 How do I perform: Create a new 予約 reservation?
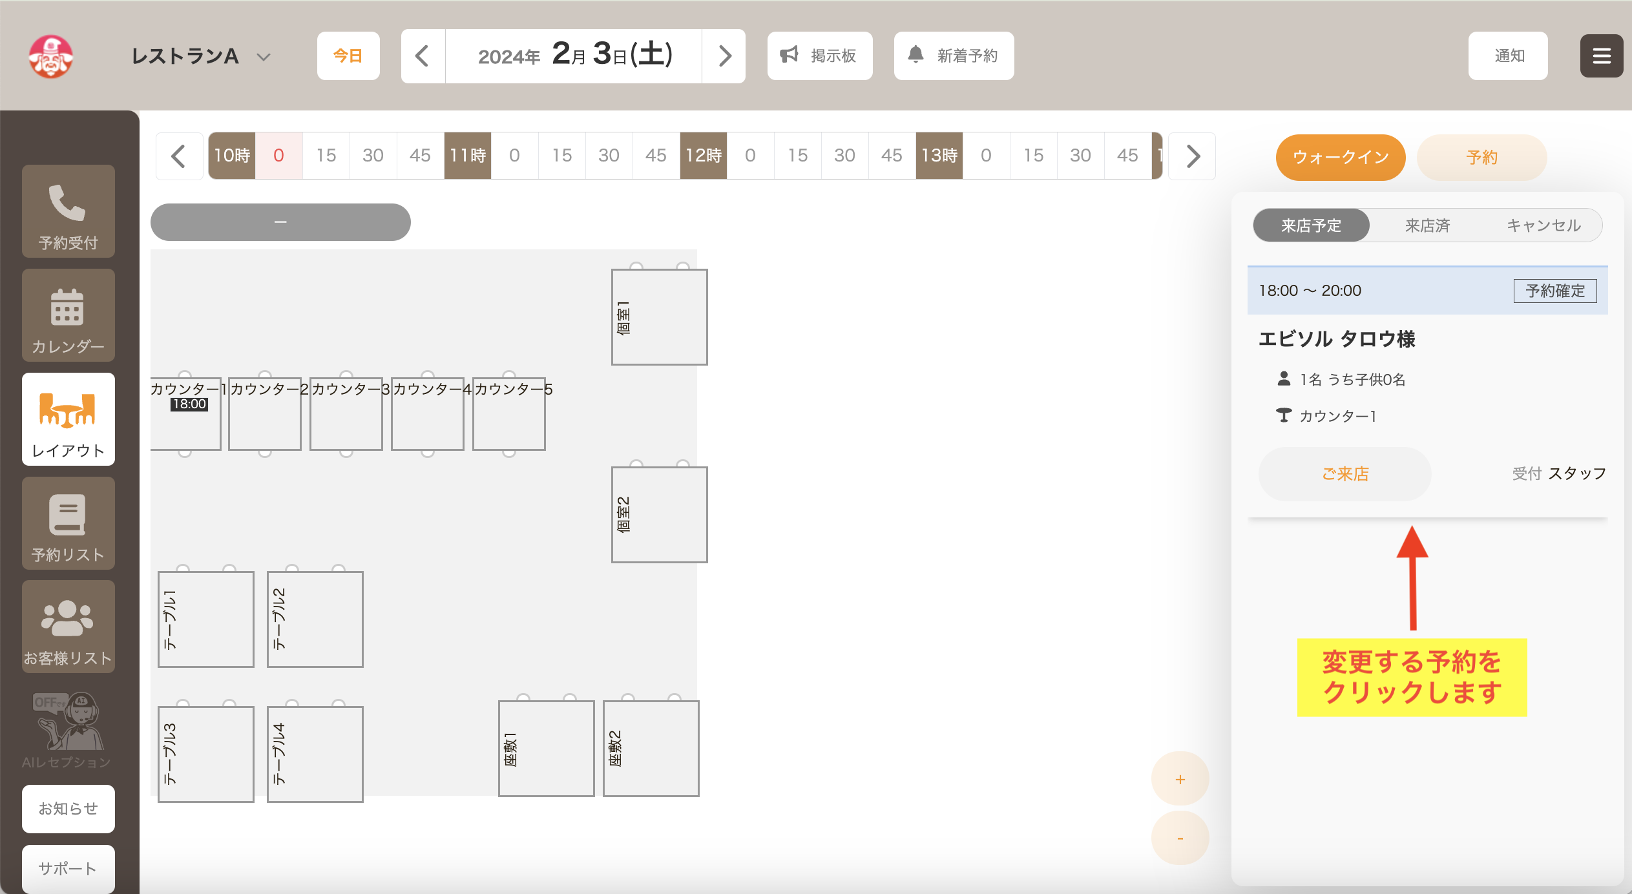pyautogui.click(x=1481, y=157)
